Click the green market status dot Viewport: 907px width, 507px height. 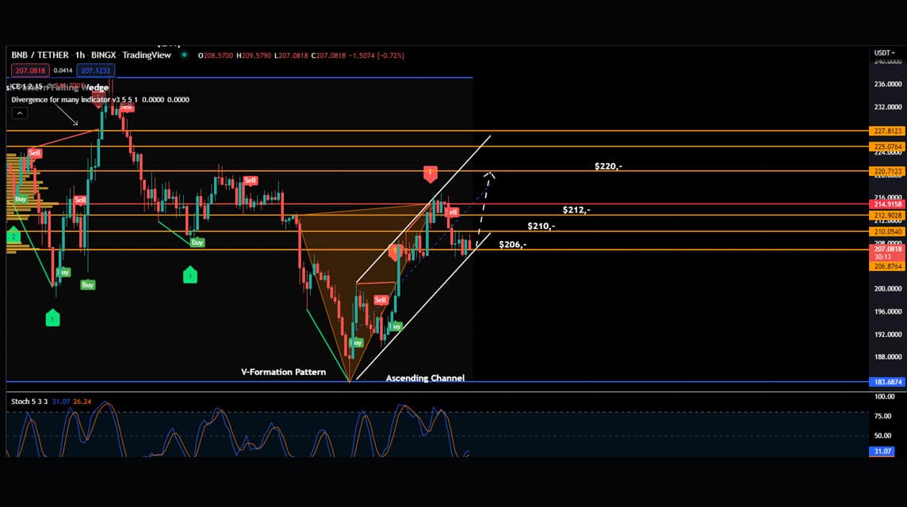tap(184, 55)
